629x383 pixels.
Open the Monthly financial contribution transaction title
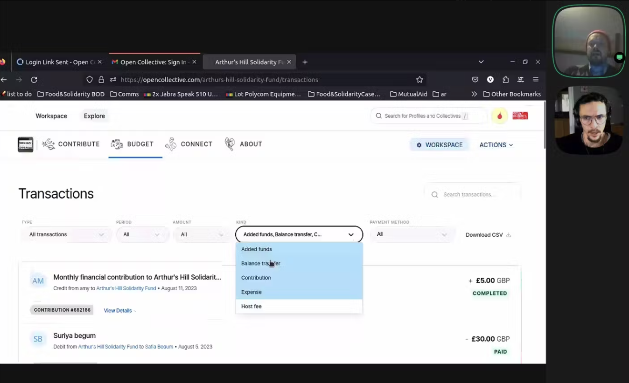[137, 277]
